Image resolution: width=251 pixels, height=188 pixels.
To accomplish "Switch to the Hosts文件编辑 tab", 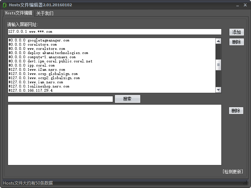I will pyautogui.click(x=19, y=13).
